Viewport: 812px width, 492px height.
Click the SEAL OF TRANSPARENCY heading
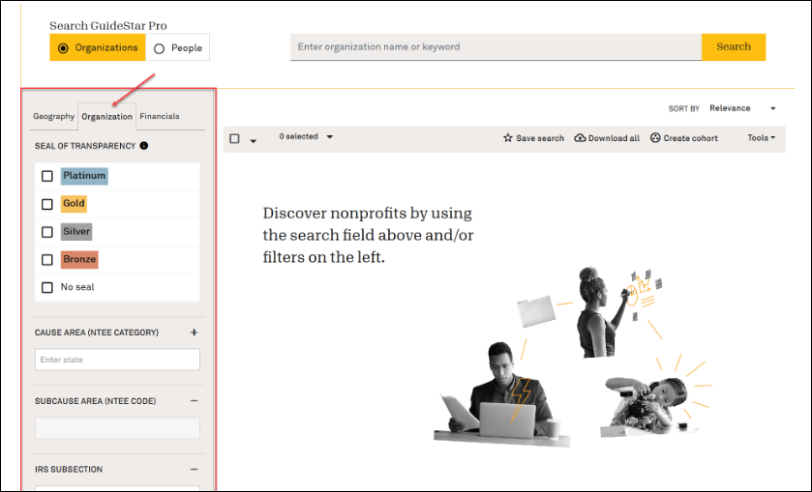85,146
